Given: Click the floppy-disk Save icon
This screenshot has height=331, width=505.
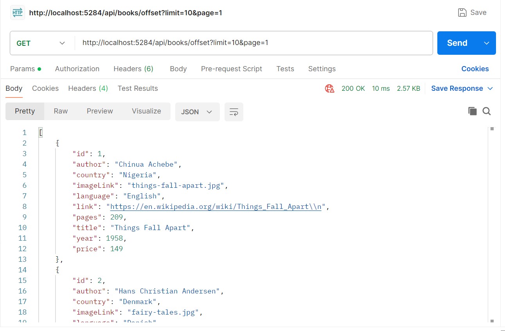Looking at the screenshot, I should click(x=462, y=13).
